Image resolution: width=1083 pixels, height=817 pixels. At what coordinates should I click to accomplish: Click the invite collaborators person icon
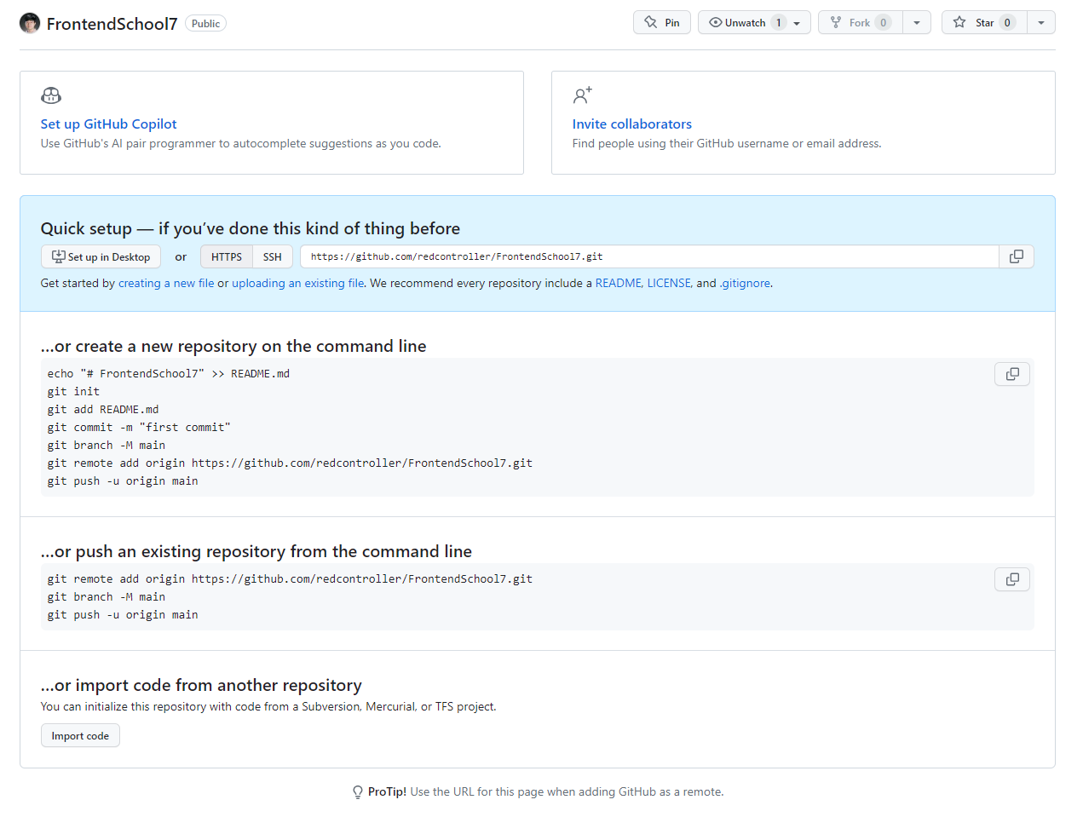pyautogui.click(x=583, y=95)
